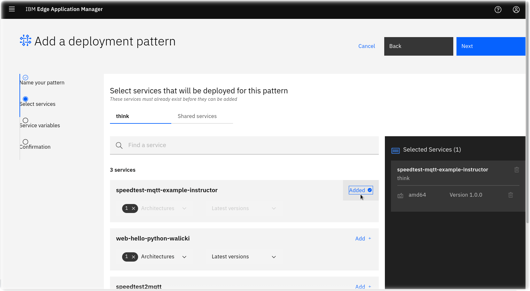Add the web-hello-python-walicki service

[x=363, y=239]
